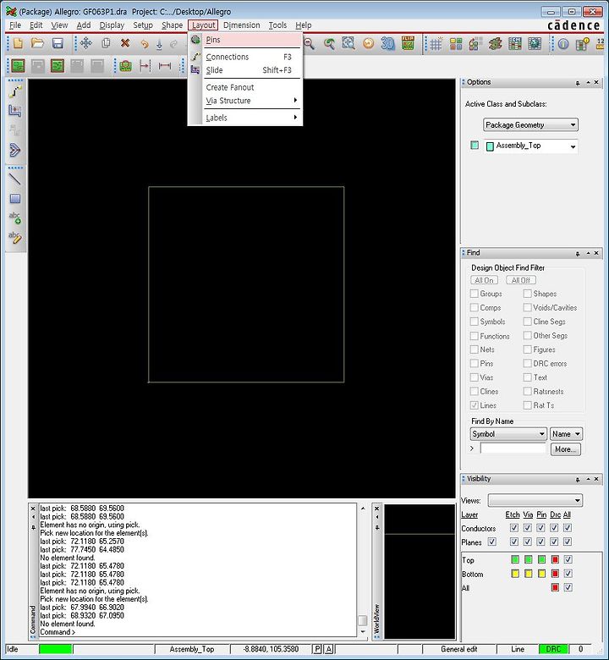609x660 pixels.
Task: Click the Slide icon in left toolbar
Action: point(15,111)
